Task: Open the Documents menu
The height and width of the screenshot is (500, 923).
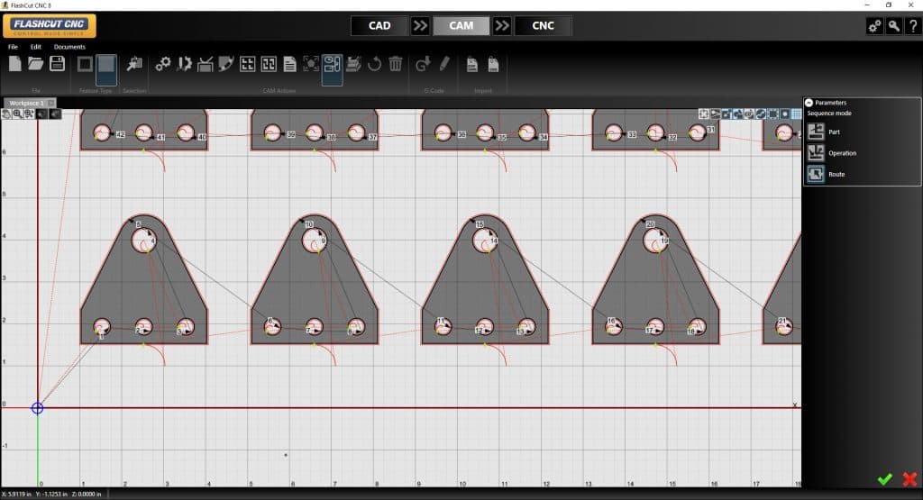Action: coord(69,47)
